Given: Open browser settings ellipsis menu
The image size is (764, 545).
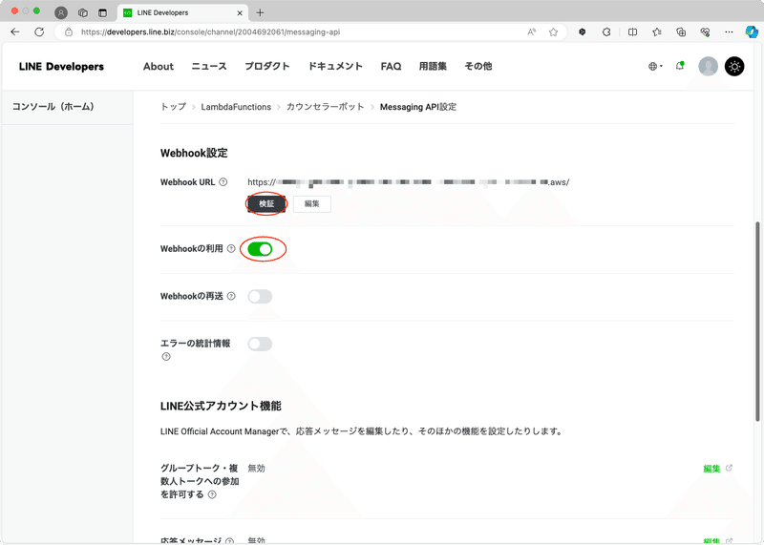Looking at the screenshot, I should (729, 32).
